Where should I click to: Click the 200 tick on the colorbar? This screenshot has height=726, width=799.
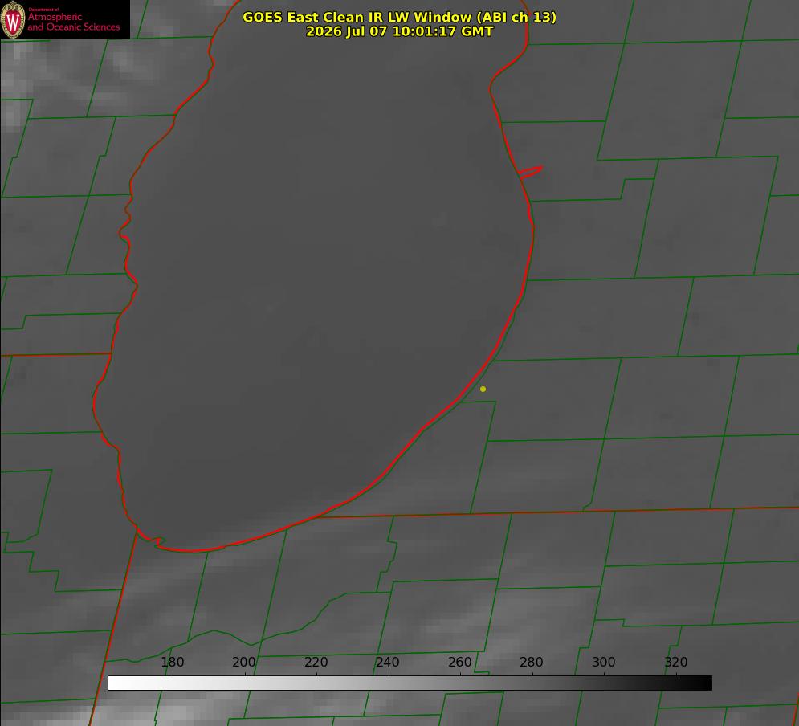click(244, 662)
